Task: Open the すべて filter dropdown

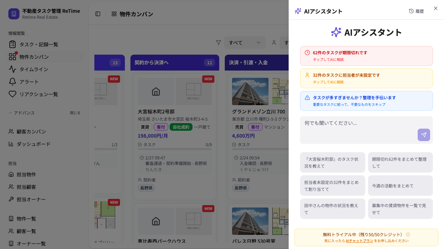Action: 245,43
